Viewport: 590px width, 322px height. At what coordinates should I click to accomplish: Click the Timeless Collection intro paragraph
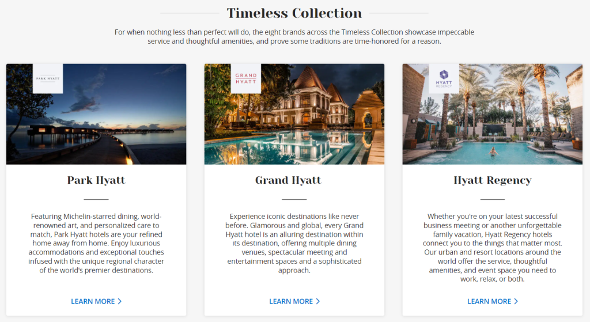[x=294, y=37]
